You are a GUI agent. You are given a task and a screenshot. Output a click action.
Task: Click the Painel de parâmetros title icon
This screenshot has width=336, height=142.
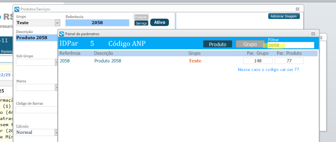point(62,34)
